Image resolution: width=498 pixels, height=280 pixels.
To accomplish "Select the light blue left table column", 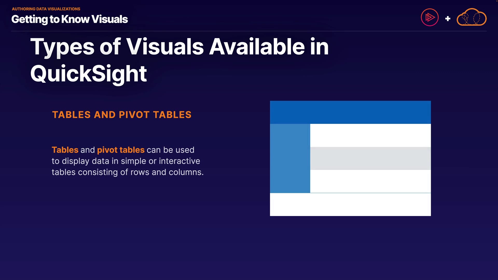I will point(290,158).
